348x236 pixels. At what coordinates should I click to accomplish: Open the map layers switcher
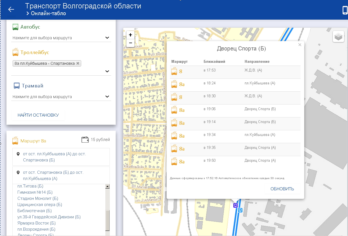point(338,37)
